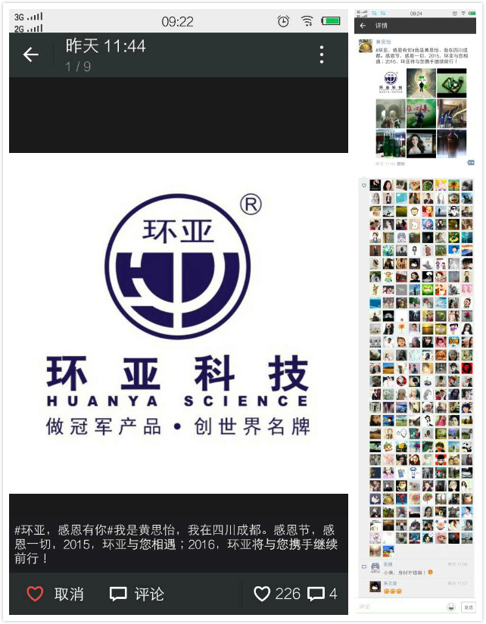The image size is (486, 624).
Task: Open emoji picker smiley icon
Action: [x=451, y=607]
